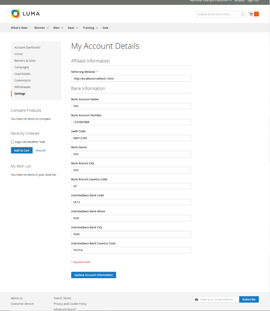Click the Referring Website field
Screen dimensions: 270x311
[x=131, y=79]
